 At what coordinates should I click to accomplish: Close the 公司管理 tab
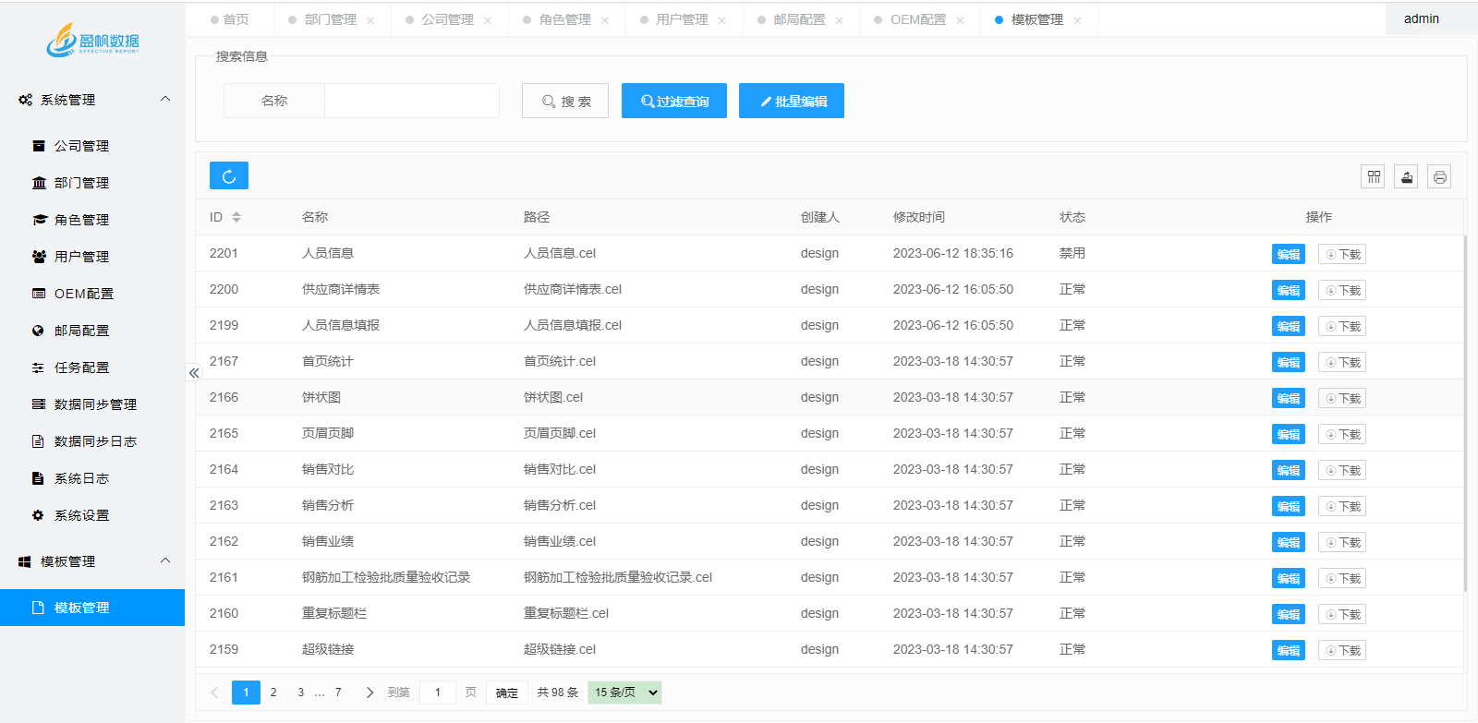pyautogui.click(x=488, y=20)
